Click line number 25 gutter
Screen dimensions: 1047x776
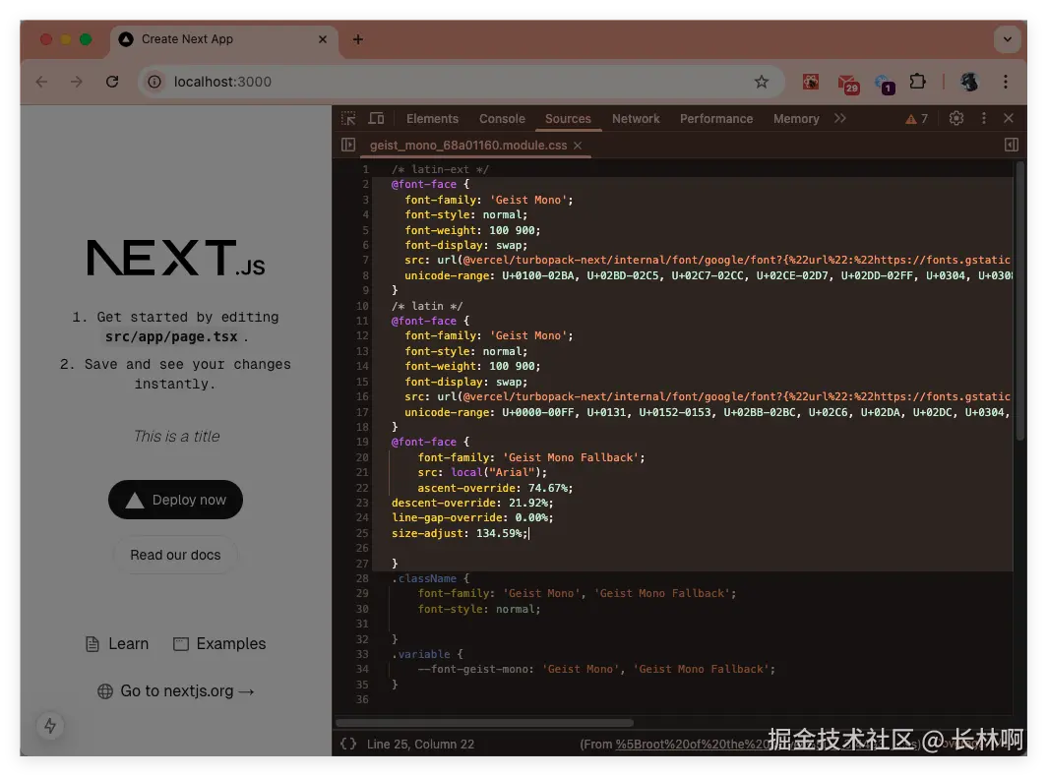coord(362,533)
